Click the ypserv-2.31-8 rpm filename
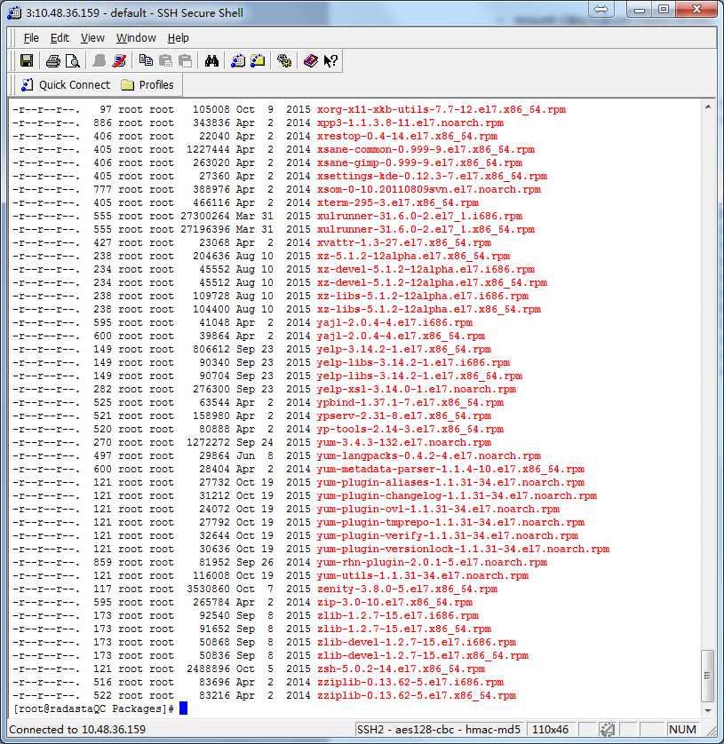724x744 pixels. 404,416
